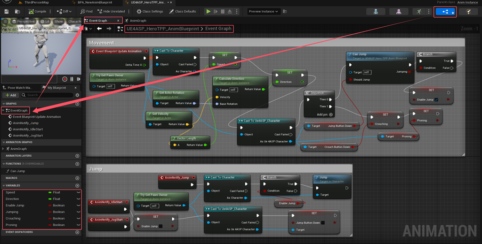Click the Stop simulation square icon
Image resolution: width=482 pixels, height=244 pixels.
pos(223,12)
